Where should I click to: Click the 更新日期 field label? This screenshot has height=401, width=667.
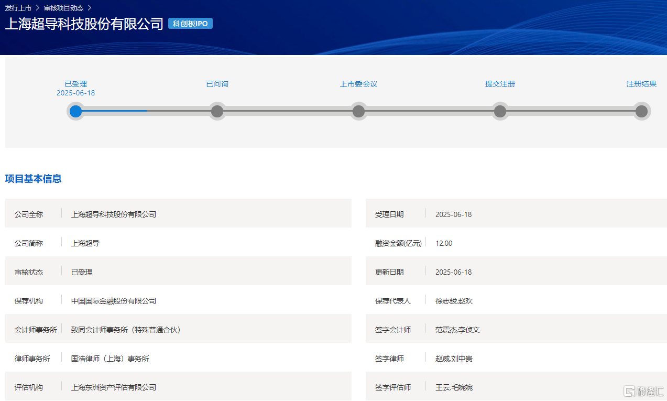389,272
